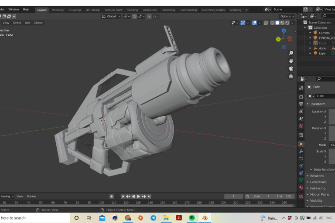Switch to the Sculpting workspace tab
335x223 pixels.
(75, 10)
